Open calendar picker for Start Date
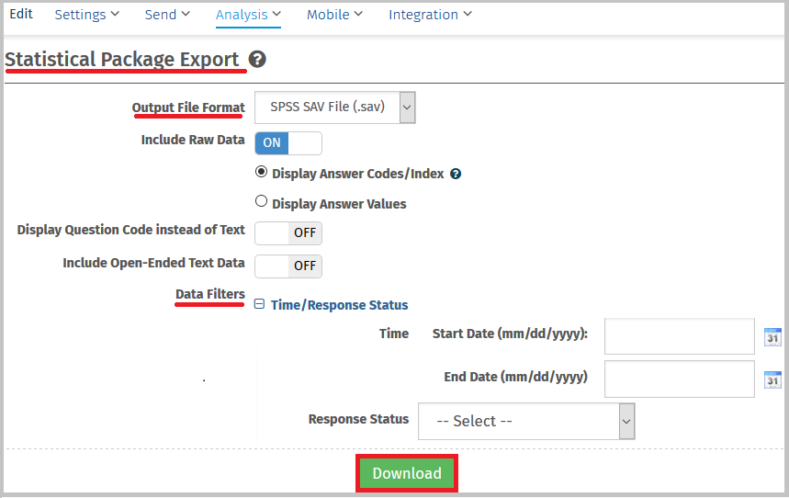This screenshot has height=498, width=789. pyautogui.click(x=772, y=337)
